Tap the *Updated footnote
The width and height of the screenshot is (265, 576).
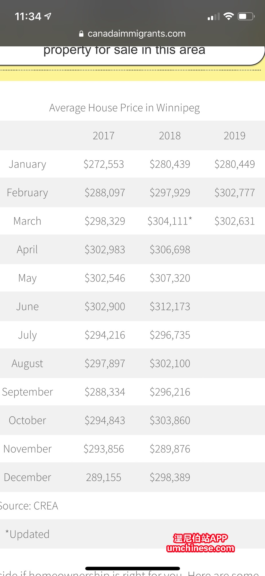[x=28, y=534]
